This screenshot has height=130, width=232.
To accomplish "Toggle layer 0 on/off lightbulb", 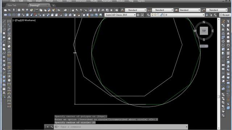I will pyautogui.click(x=152, y=15).
